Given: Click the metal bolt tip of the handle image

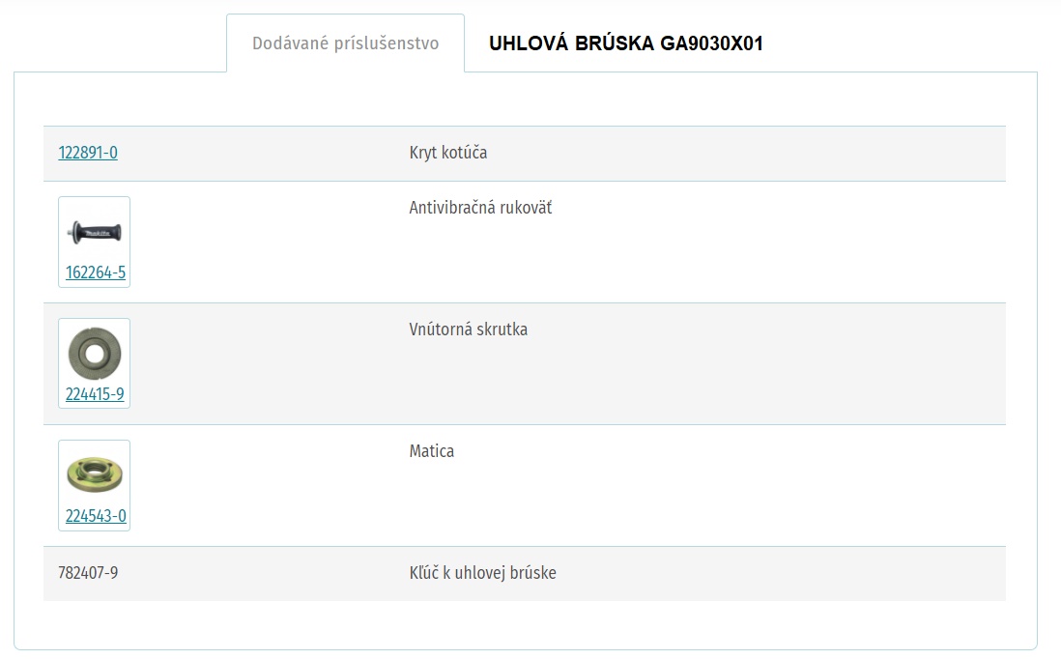Looking at the screenshot, I should [x=71, y=233].
